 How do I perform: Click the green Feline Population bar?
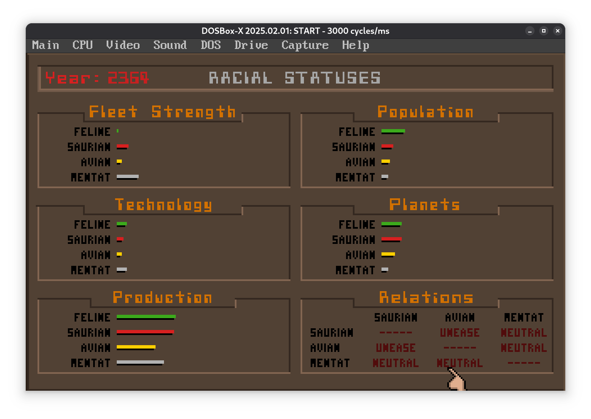(x=393, y=131)
